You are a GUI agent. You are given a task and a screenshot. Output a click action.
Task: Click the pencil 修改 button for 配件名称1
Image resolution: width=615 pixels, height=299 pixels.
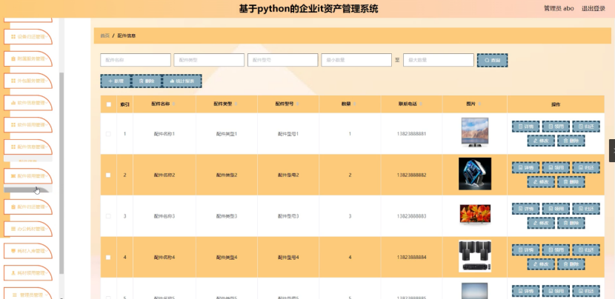pyautogui.click(x=541, y=141)
